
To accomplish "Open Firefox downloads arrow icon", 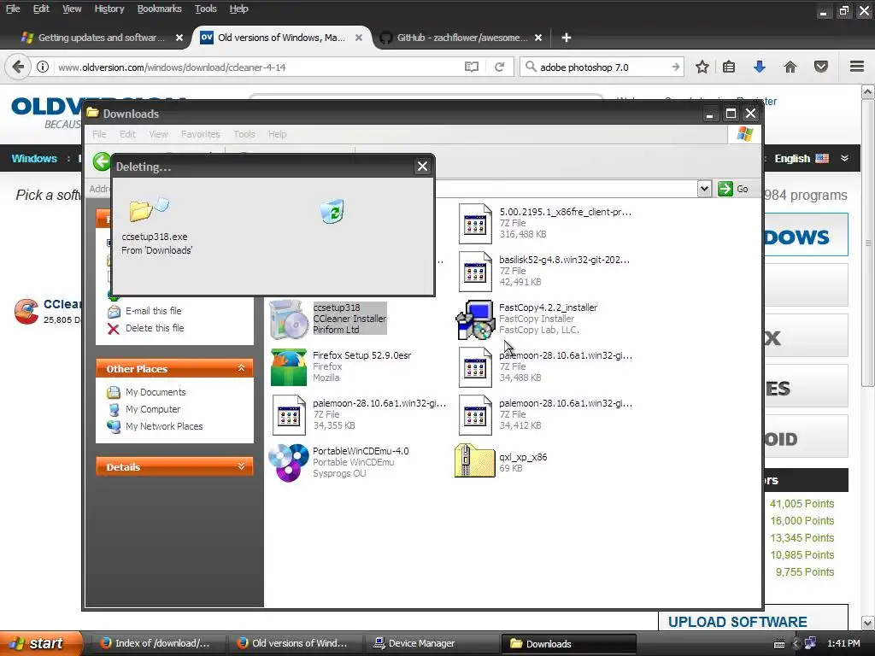I will tap(760, 67).
